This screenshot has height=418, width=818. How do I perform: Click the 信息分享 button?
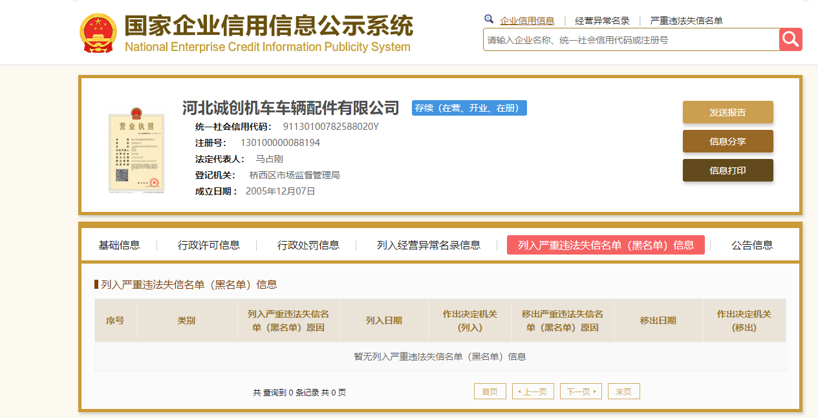pyautogui.click(x=728, y=141)
